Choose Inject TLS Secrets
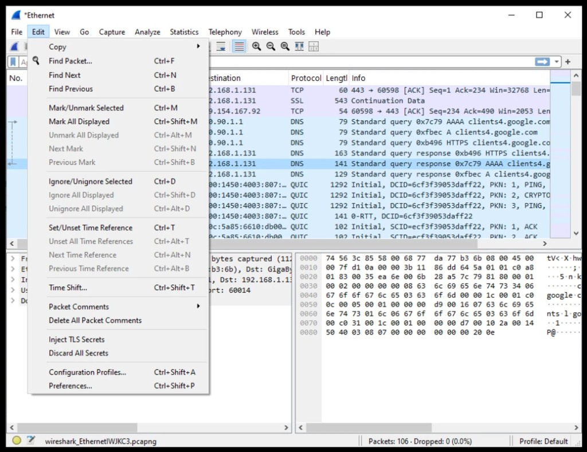Screen dimensions: 587x452 point(118,339)
